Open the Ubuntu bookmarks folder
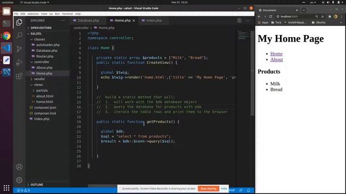 pos(318,23)
